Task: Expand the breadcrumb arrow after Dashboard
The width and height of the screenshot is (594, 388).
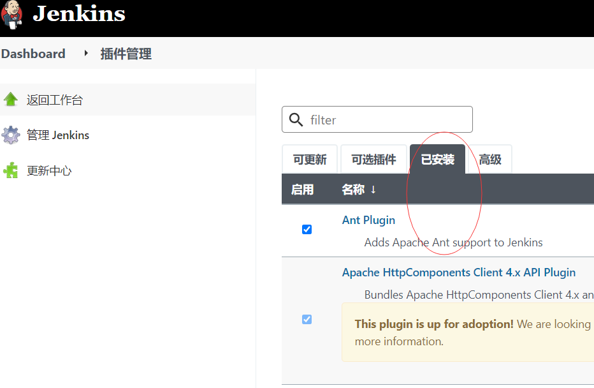Action: pyautogui.click(x=86, y=54)
